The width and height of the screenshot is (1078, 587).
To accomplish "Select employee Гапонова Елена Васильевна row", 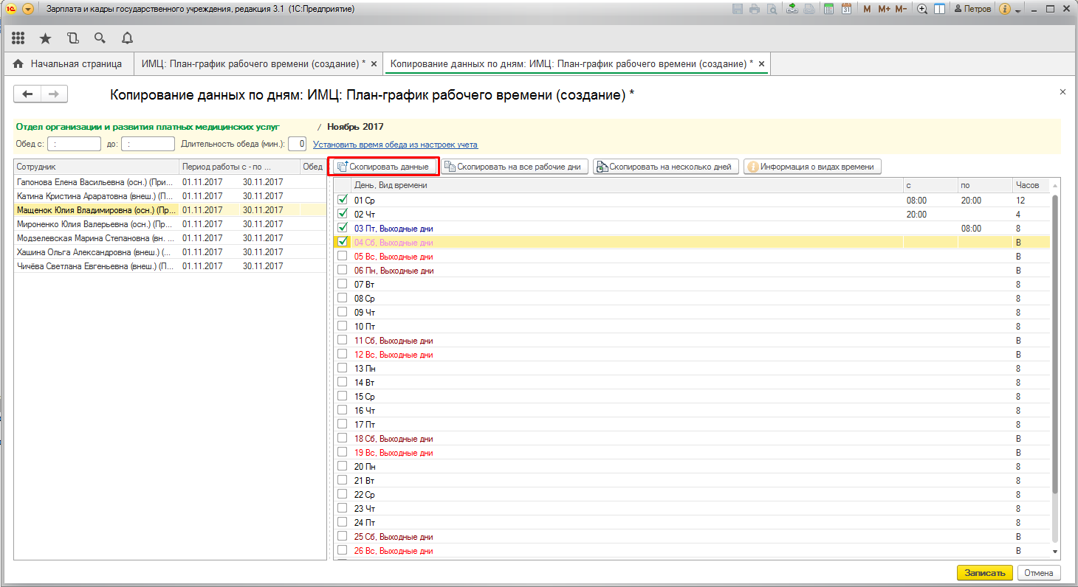I will point(95,182).
